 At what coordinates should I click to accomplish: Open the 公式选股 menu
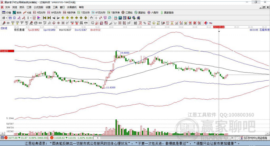pyautogui.click(x=38, y=7)
